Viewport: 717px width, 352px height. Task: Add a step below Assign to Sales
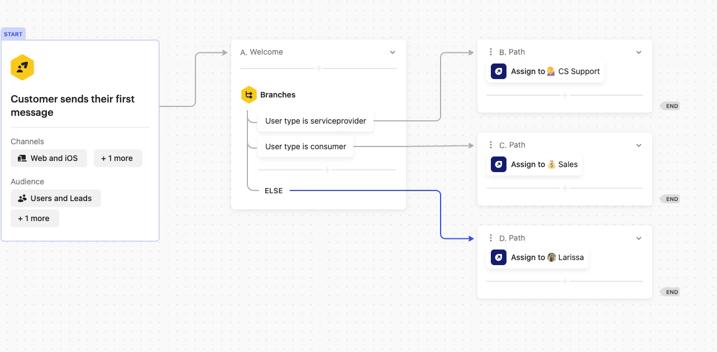pyautogui.click(x=565, y=188)
